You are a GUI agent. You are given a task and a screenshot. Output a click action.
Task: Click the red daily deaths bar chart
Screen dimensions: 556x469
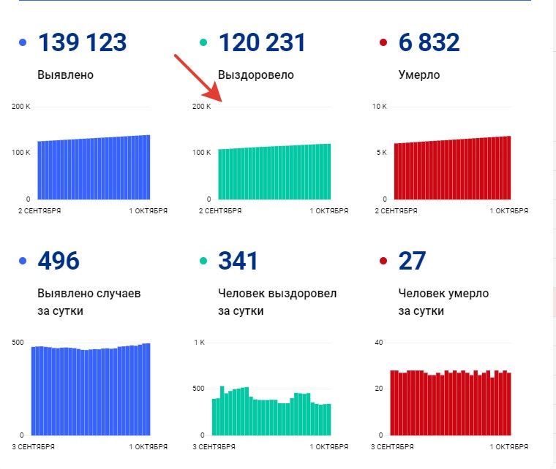tap(450, 403)
